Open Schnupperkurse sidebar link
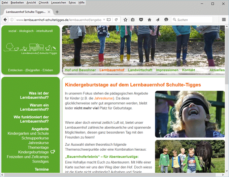This screenshot has height=177, width=229. 35,138
